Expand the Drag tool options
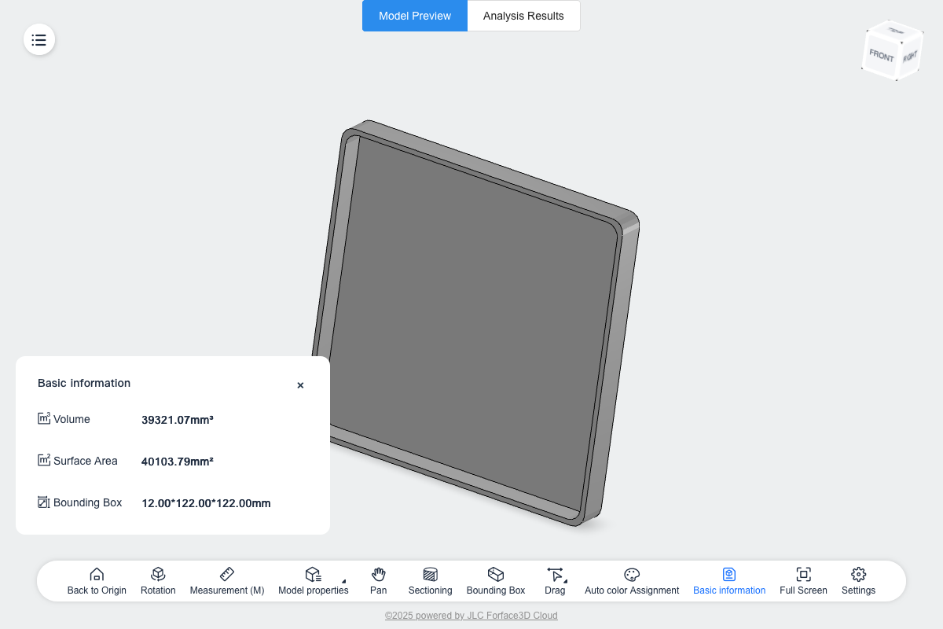The height and width of the screenshot is (629, 943). 565,580
